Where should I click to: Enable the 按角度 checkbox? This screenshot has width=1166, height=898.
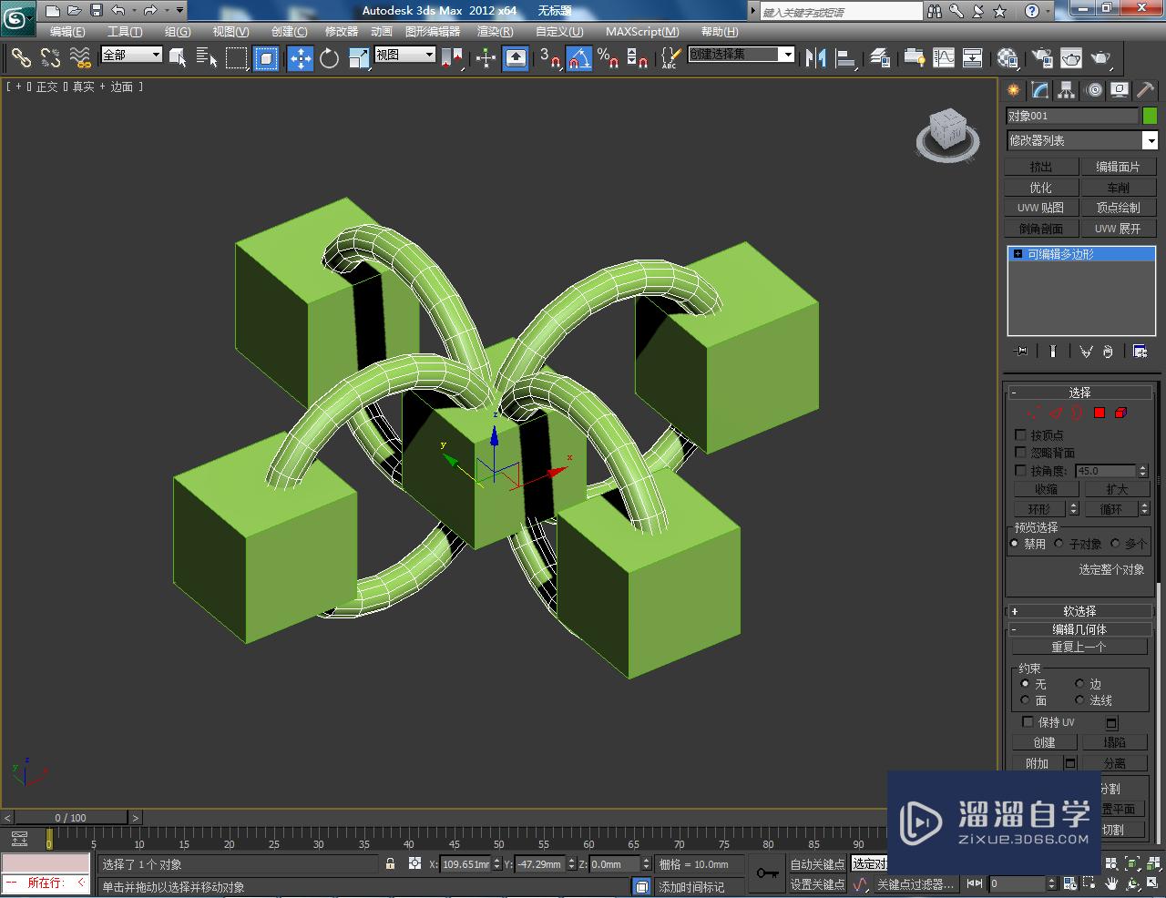[1020, 470]
